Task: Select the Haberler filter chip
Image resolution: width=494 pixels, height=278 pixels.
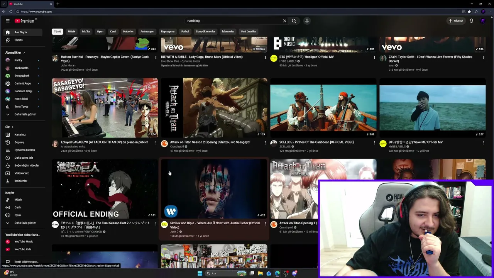Action: (128, 32)
